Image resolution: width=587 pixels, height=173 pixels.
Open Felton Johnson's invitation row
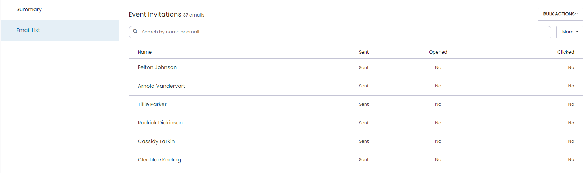click(356, 68)
